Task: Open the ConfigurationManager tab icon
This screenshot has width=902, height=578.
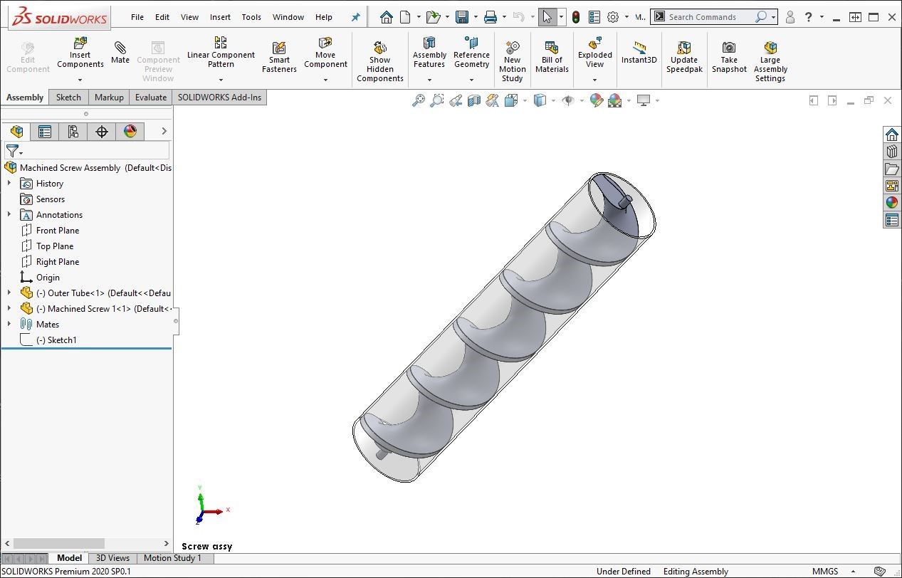Action: 73,132
